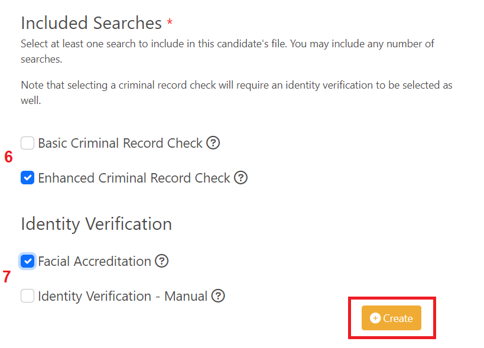This screenshot has height=348, width=484.
Task: Click the red step number 7
Action: coord(7,277)
